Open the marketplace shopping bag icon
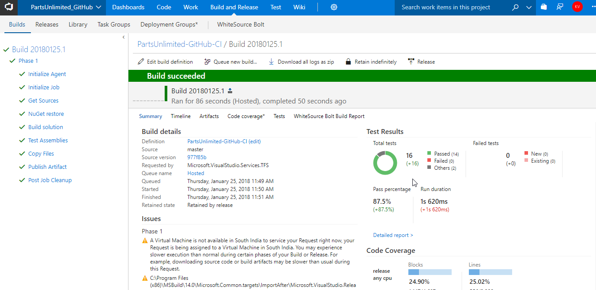Image resolution: width=596 pixels, height=290 pixels. tap(544, 7)
